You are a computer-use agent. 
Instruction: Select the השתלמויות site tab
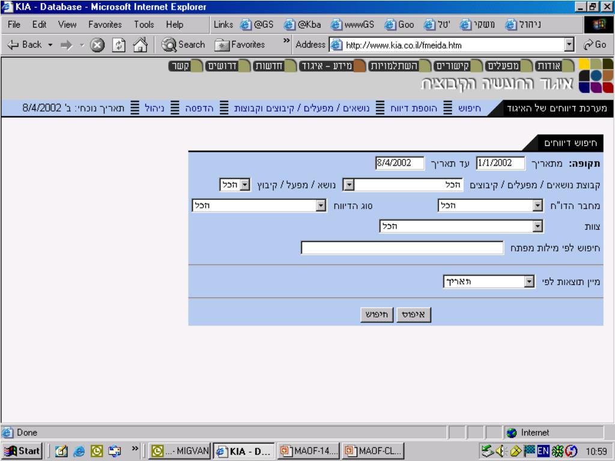[x=399, y=66]
